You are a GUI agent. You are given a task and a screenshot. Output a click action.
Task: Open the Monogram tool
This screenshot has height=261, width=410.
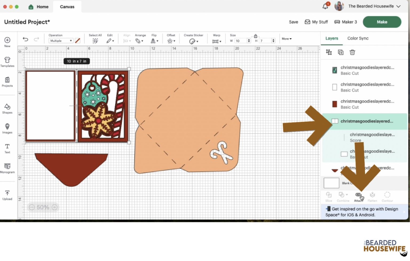(x=7, y=168)
